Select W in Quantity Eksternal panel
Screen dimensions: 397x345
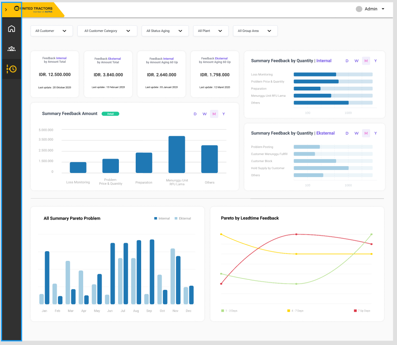[x=357, y=133]
